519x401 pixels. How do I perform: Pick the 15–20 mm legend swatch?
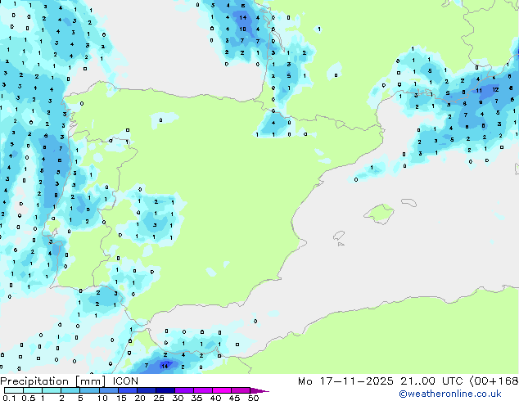coord(128,390)
